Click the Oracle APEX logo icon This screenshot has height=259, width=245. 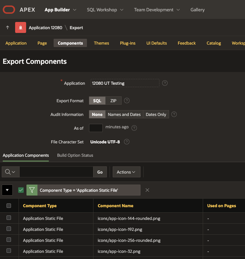pos(9,10)
